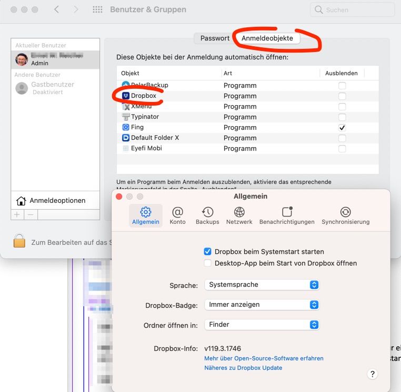Click the Suchen search field

click(353, 9)
